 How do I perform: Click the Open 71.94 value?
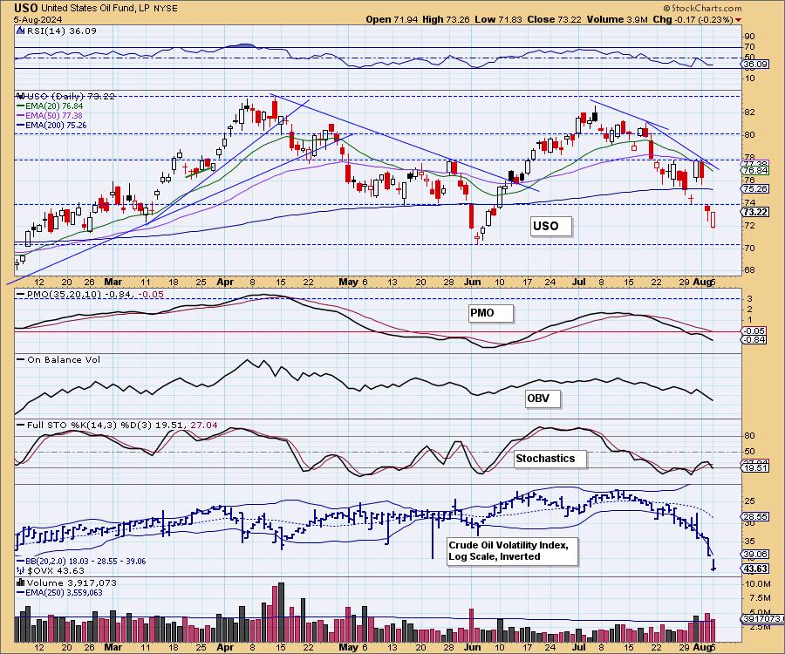coord(391,19)
